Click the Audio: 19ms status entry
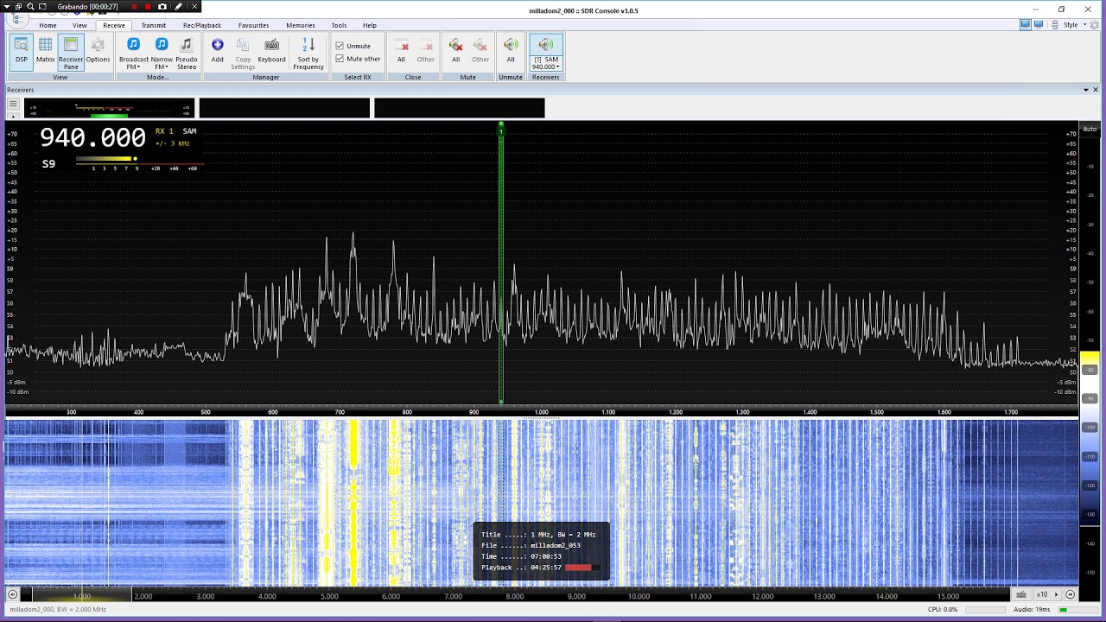This screenshot has height=622, width=1106. pos(1032,610)
